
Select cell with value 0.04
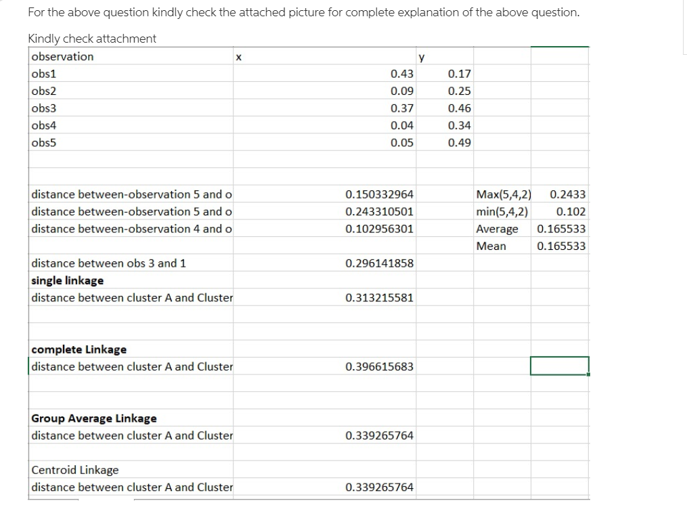coord(325,125)
